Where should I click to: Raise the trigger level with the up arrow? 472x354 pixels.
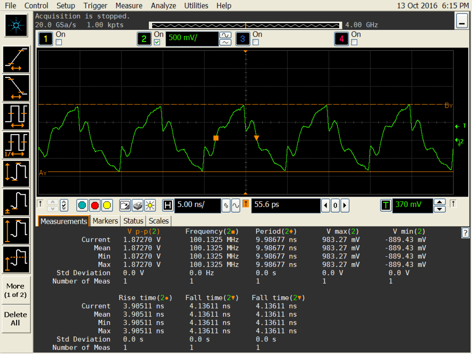(x=439, y=202)
